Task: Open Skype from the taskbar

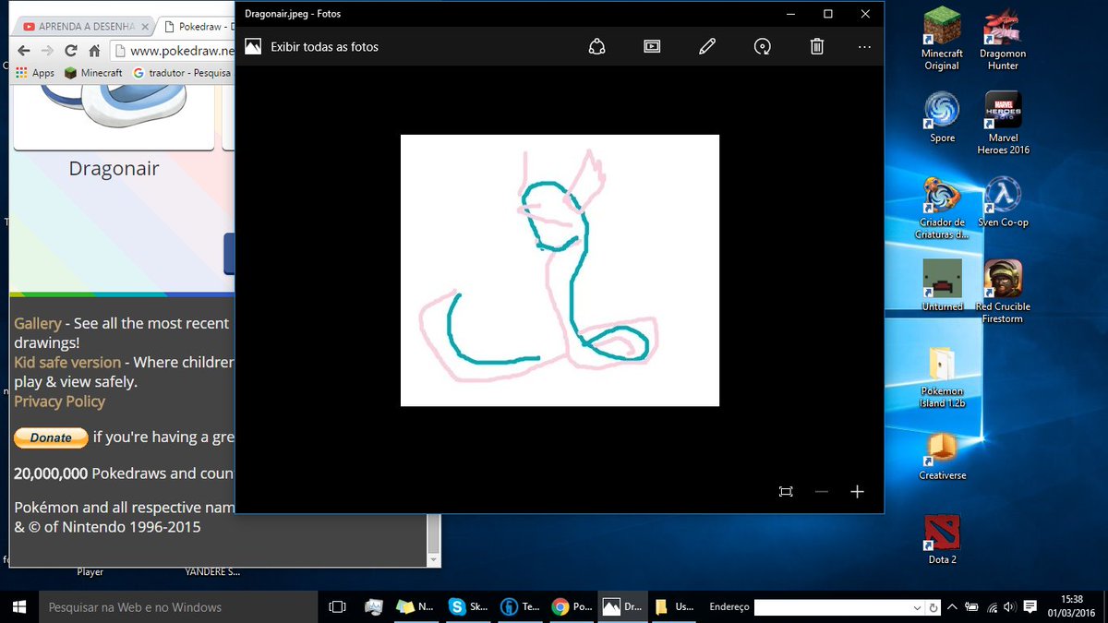Action: [469, 606]
